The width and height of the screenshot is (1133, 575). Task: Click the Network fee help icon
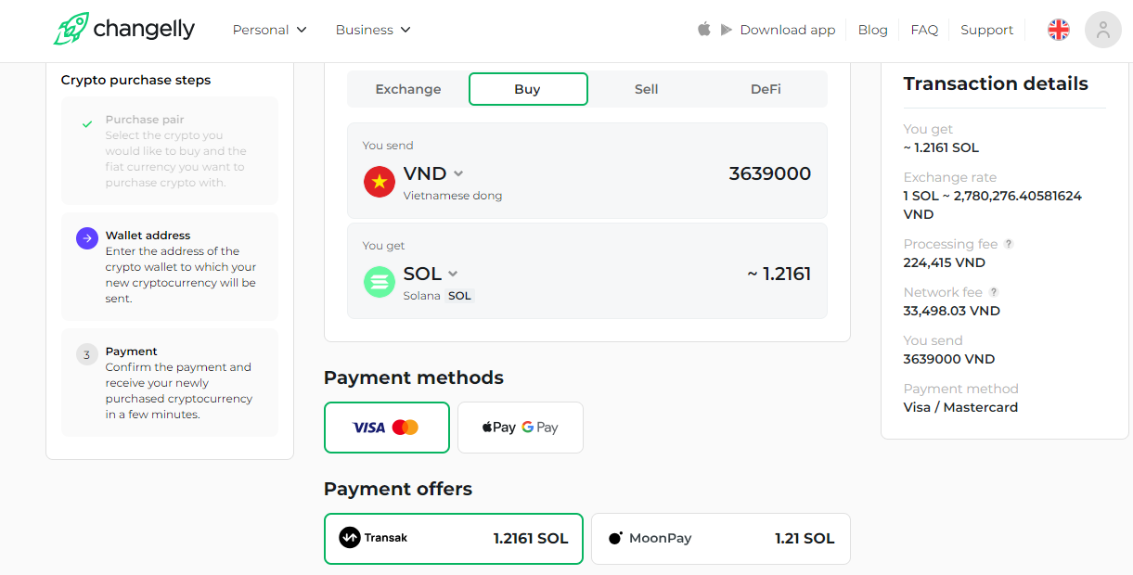click(x=994, y=292)
